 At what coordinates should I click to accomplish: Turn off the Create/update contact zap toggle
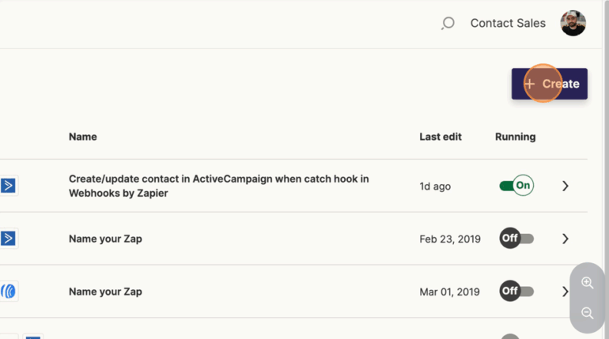[516, 186]
